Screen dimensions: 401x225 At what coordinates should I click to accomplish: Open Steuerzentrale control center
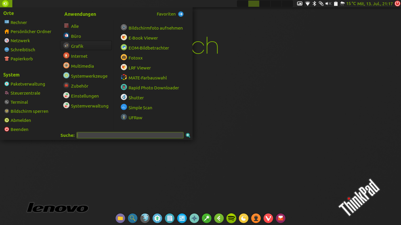tap(22, 93)
